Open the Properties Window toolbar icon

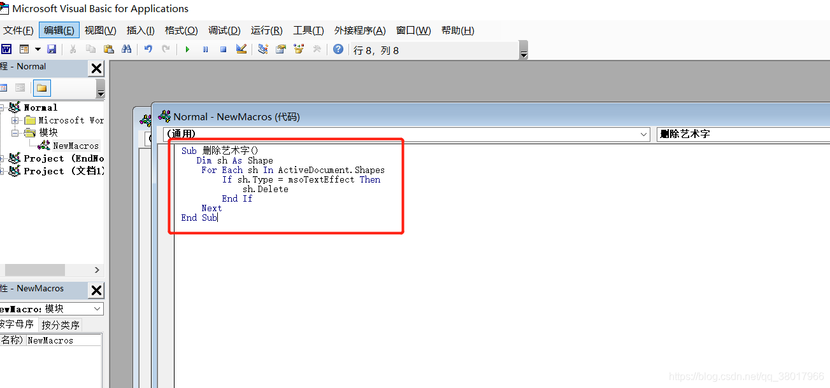click(280, 49)
